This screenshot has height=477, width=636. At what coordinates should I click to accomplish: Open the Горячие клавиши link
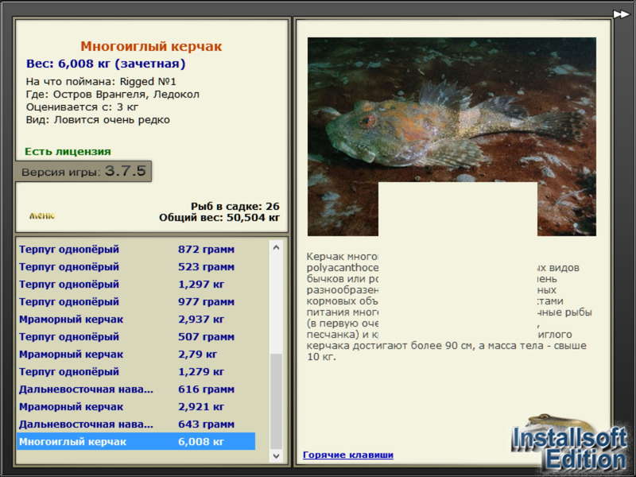tap(348, 455)
